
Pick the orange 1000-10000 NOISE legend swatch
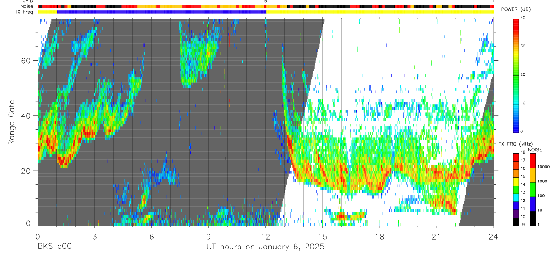click(x=532, y=175)
